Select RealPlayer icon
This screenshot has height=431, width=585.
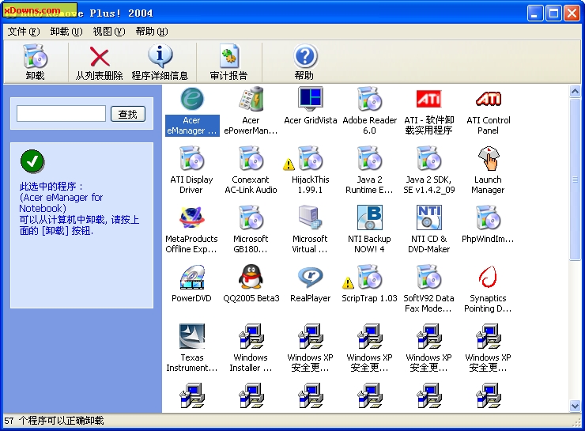click(311, 277)
